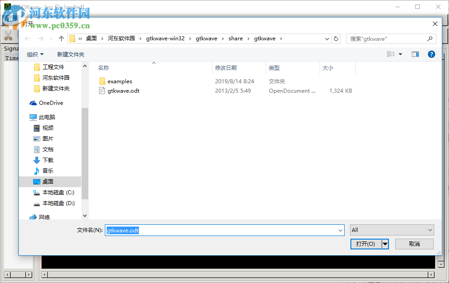The height and width of the screenshot is (283, 449).
Task: Click the 取消 button
Action: tap(414, 244)
